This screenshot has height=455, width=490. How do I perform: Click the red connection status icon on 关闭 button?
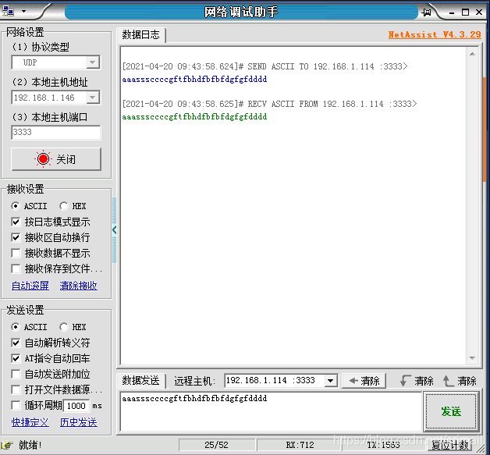coord(43,159)
